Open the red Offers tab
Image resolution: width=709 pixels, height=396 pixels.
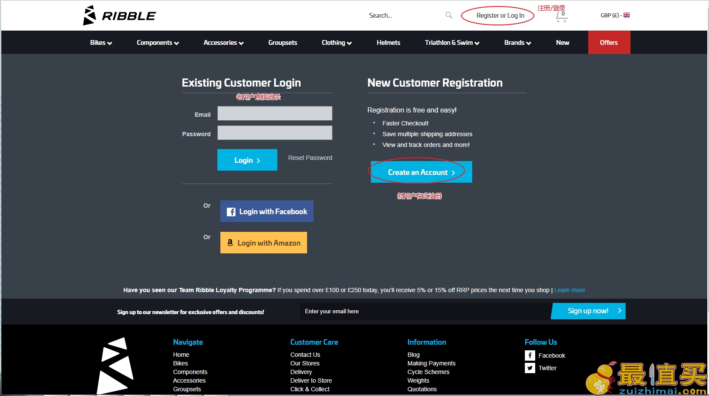coord(609,42)
